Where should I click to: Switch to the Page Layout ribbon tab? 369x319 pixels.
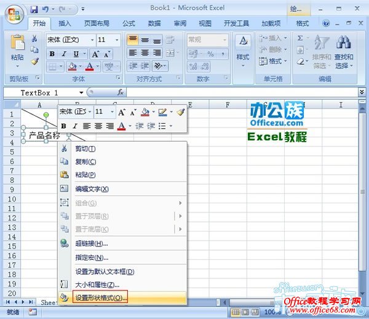97,23
